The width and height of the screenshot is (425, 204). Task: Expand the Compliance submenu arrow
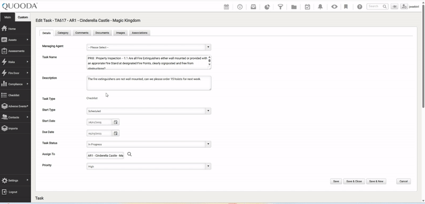coord(28,84)
